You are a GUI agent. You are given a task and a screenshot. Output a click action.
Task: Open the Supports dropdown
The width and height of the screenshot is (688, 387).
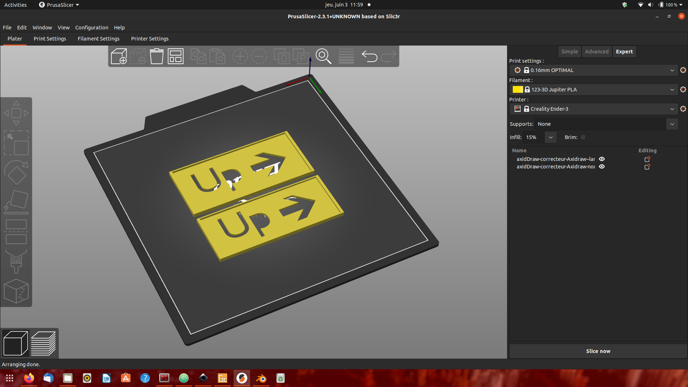click(672, 124)
